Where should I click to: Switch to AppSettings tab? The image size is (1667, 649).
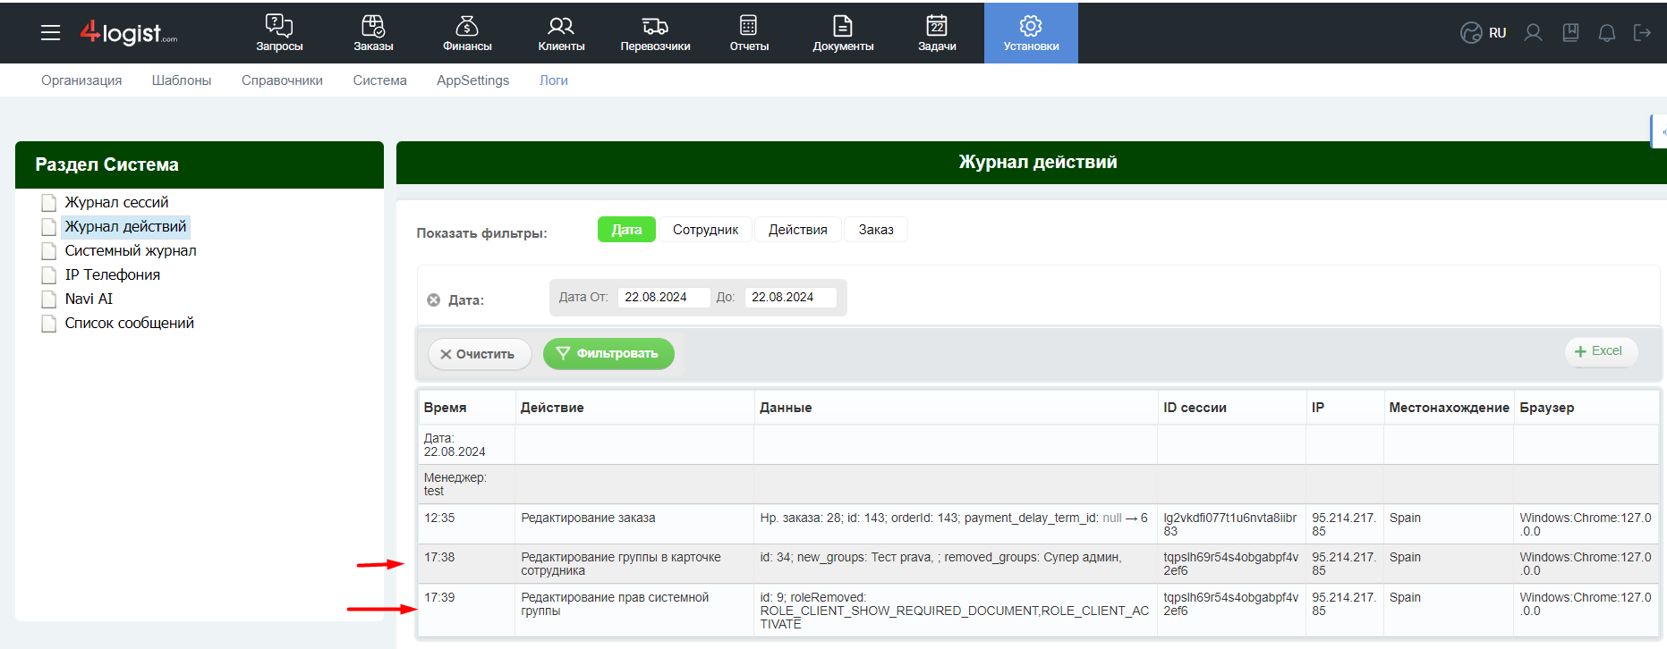coord(472,80)
